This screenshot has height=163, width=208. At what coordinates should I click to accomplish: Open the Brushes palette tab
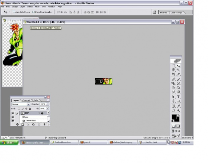(x=164, y=13)
